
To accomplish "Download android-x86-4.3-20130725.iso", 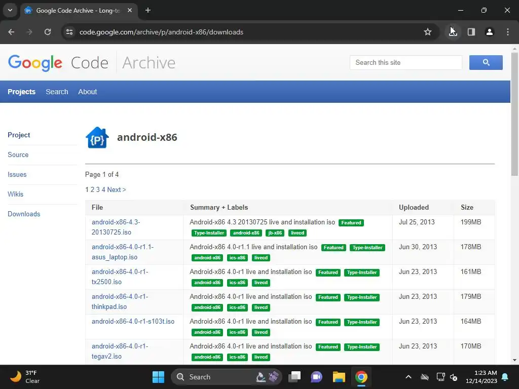I will coord(116,227).
